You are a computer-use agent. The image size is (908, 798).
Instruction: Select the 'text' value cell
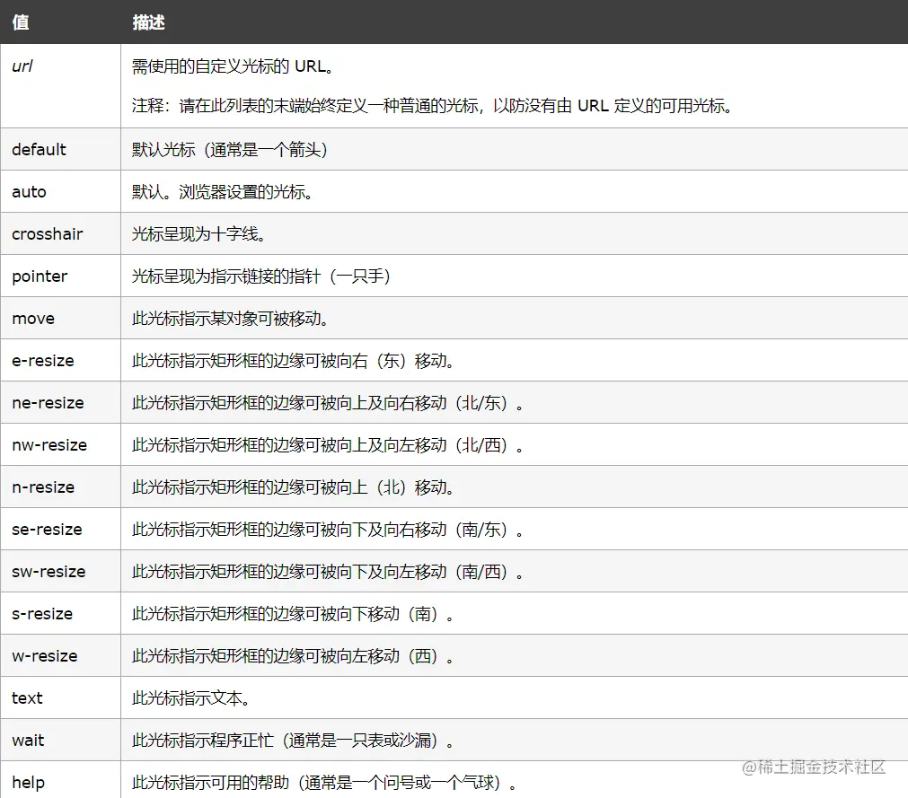tap(60, 698)
